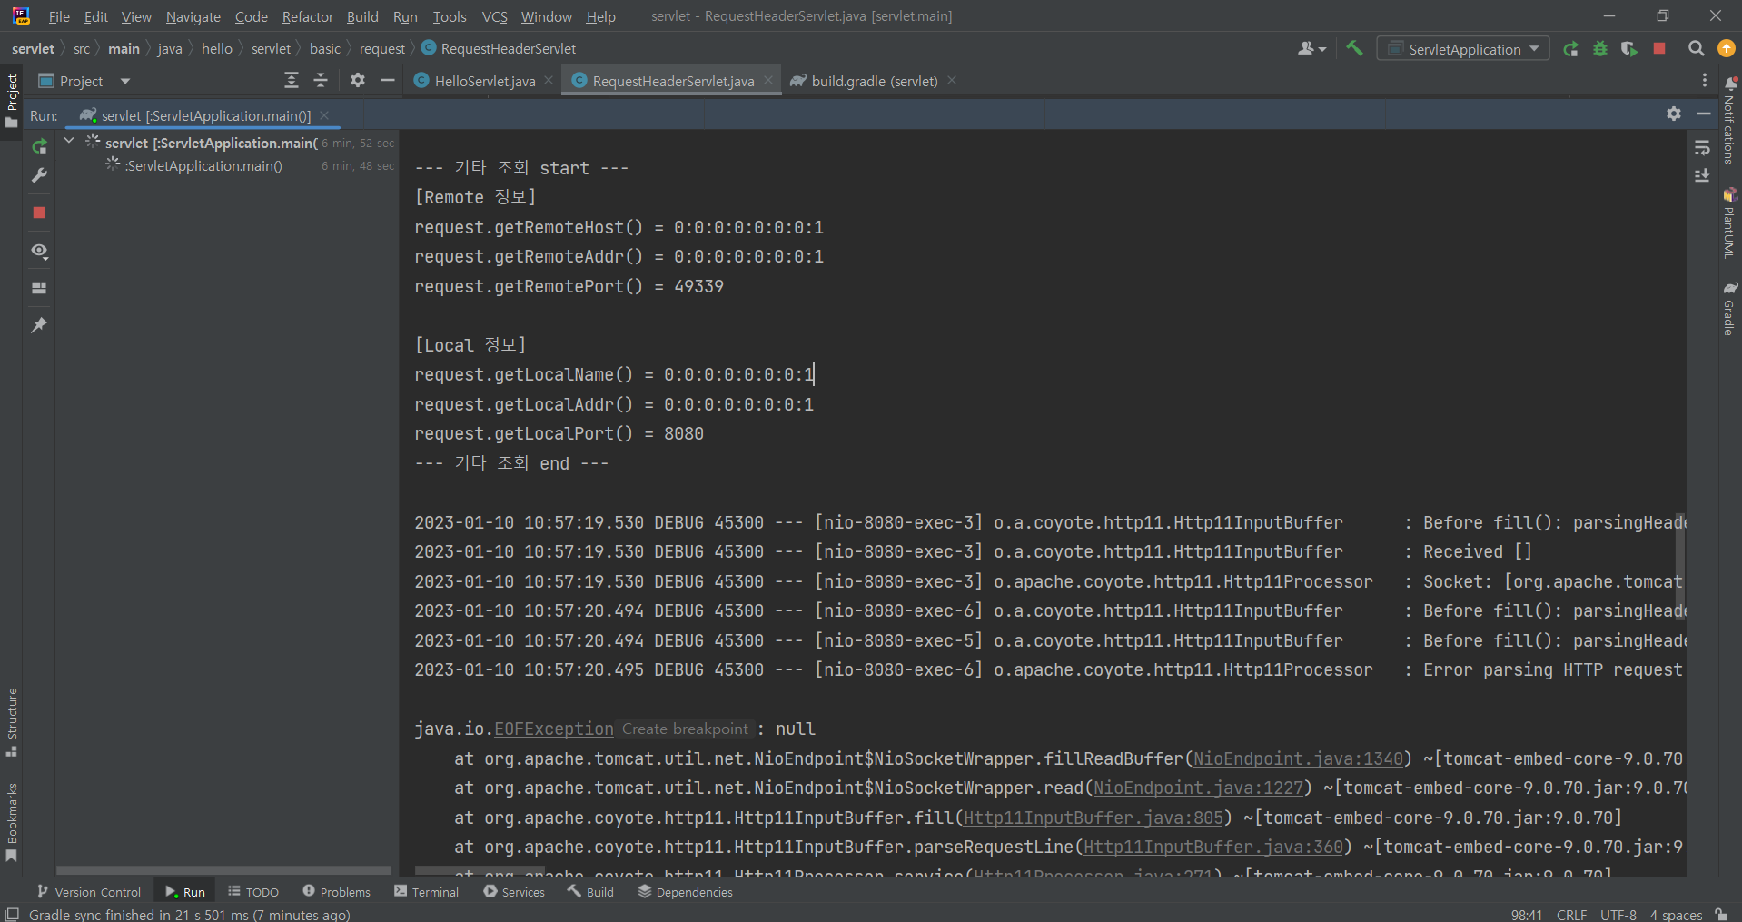Stop the process via red square in Run sidebar
Viewport: 1742px width, 922px height.
coord(39,213)
